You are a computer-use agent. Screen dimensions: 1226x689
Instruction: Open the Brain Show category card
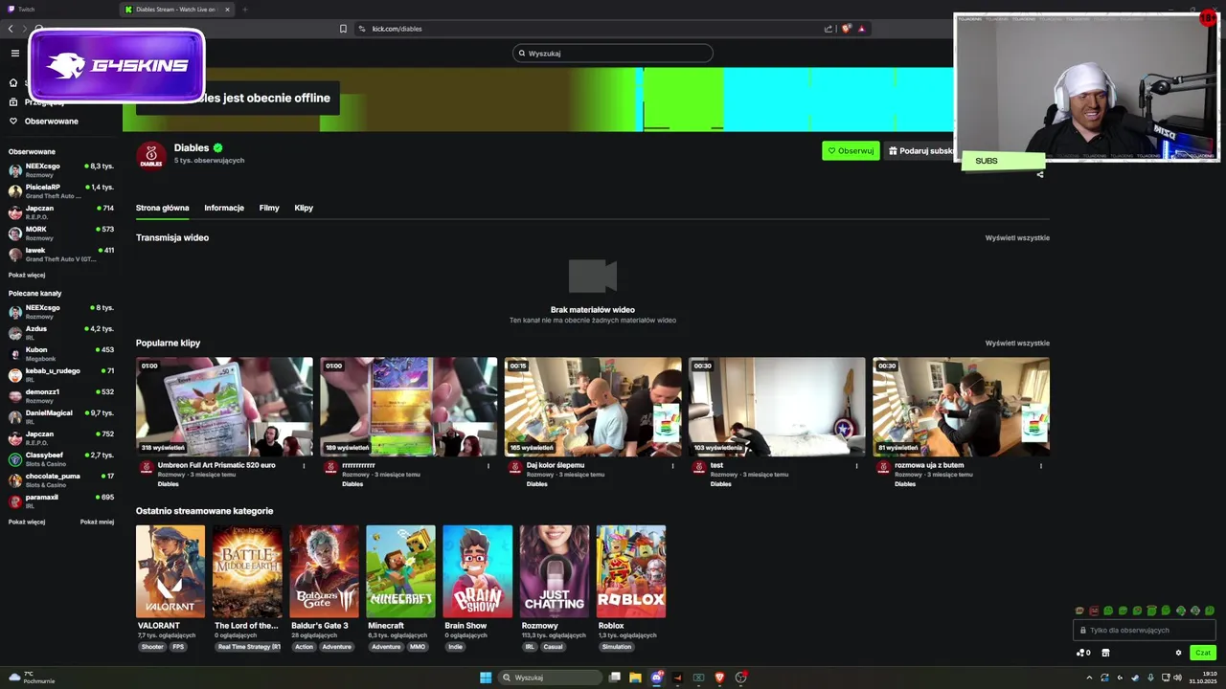point(477,571)
